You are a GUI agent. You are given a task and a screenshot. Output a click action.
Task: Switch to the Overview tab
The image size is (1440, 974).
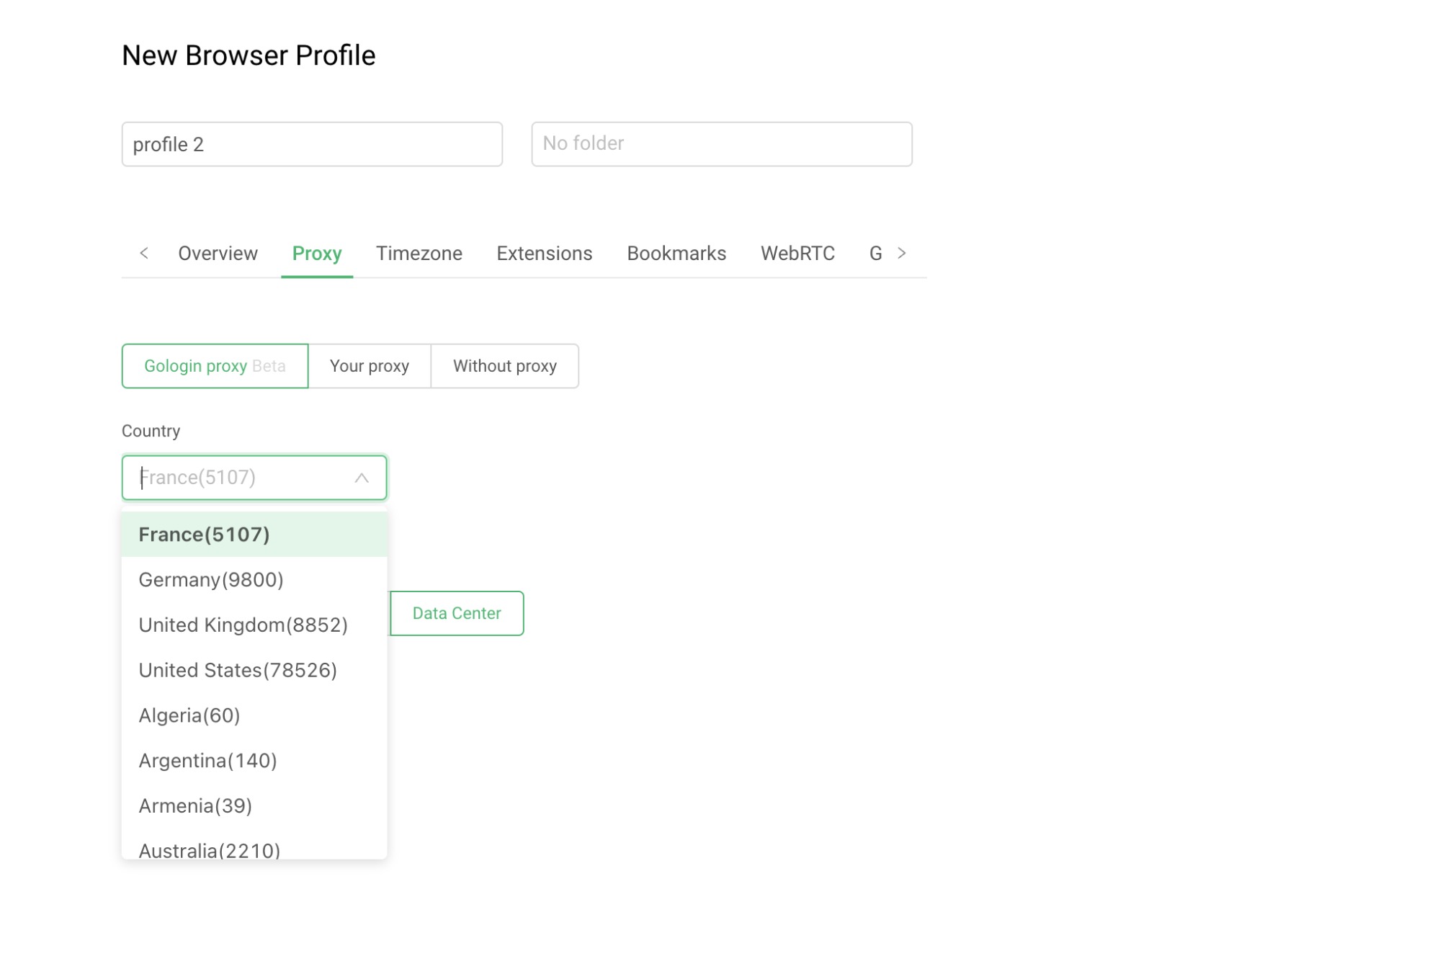(x=218, y=254)
